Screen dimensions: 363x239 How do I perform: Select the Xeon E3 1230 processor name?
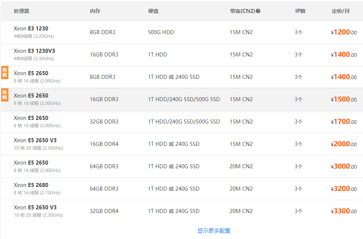click(x=31, y=29)
